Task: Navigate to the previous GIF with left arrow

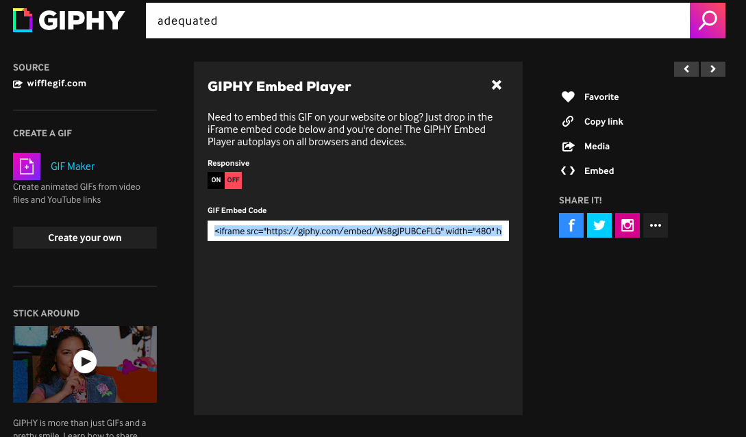Action: click(686, 69)
